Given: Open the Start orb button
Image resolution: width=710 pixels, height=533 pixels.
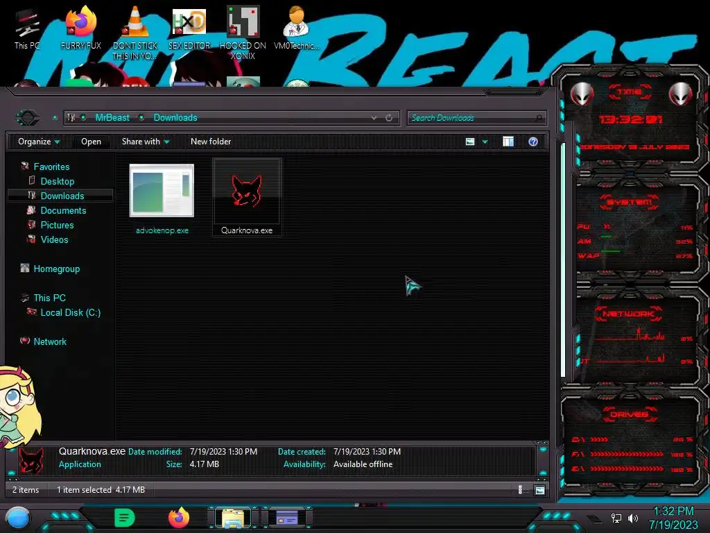Looking at the screenshot, I should (x=18, y=518).
